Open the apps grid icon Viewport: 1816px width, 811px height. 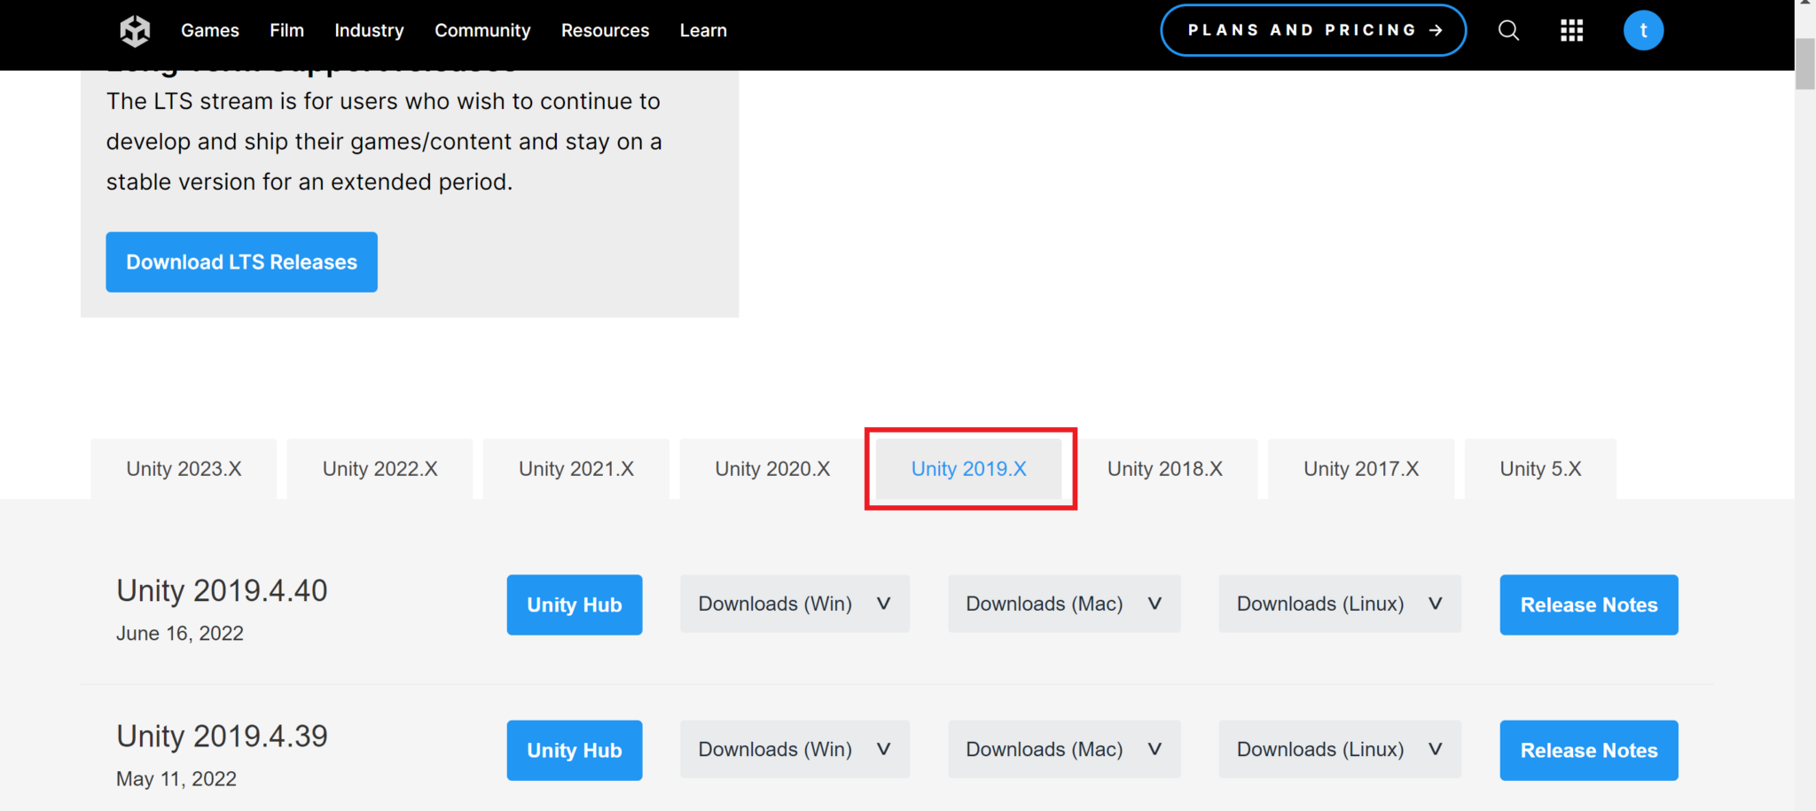click(1571, 31)
